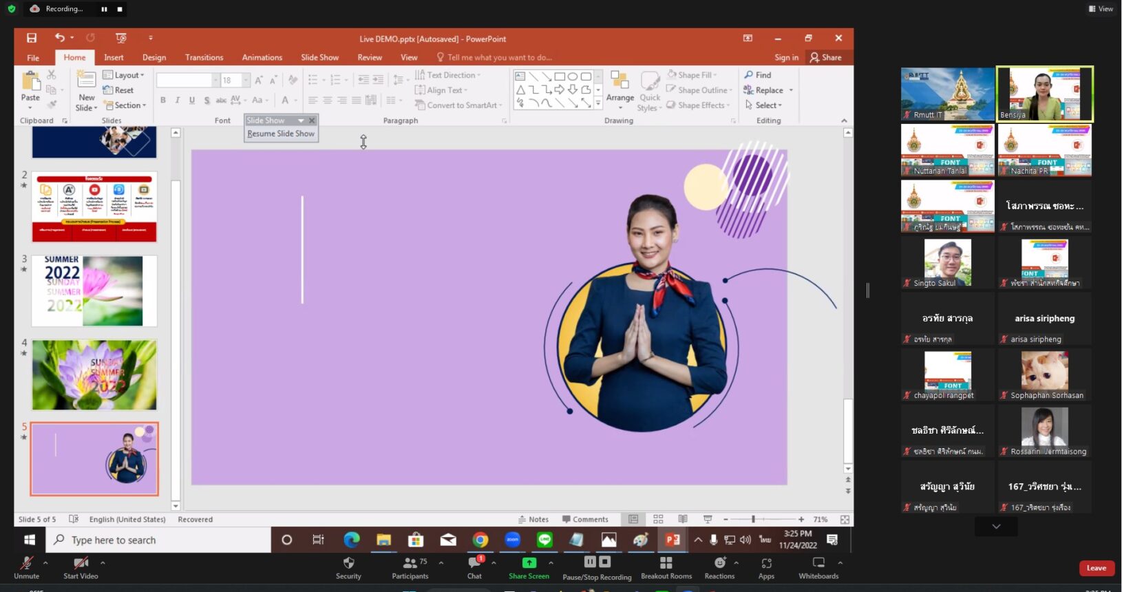Open Zoom Whiteboards

coord(818,568)
